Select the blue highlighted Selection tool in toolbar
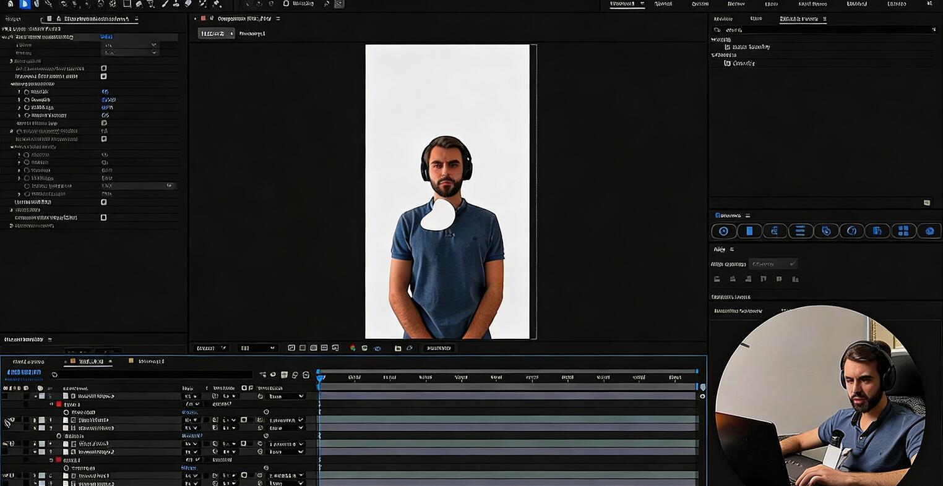 click(25, 4)
